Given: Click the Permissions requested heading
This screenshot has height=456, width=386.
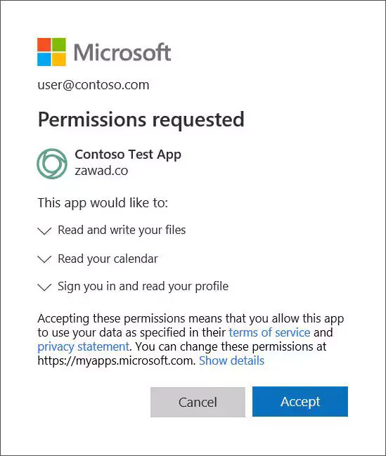Looking at the screenshot, I should point(141,119).
